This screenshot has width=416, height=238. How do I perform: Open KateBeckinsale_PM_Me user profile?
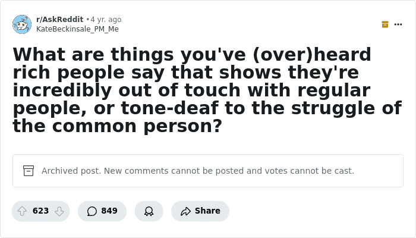[77, 29]
